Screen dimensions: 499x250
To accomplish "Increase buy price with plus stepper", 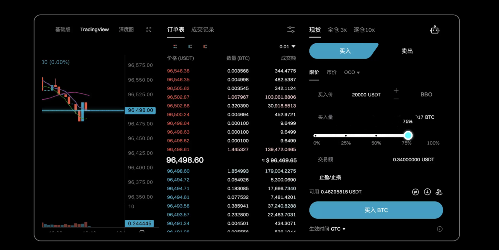I will pos(396,90).
